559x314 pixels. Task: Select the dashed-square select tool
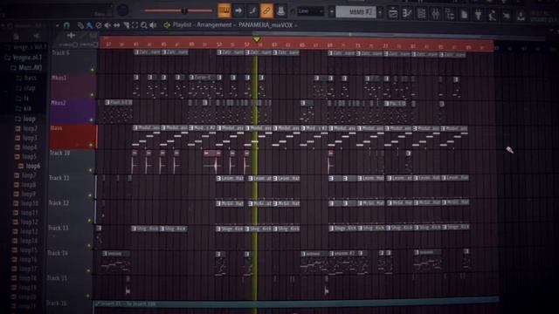135,25
